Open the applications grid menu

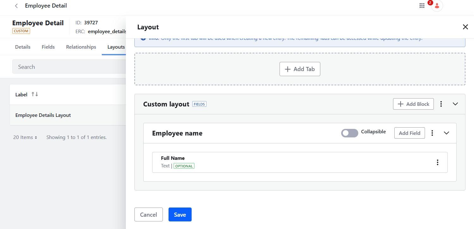click(422, 6)
